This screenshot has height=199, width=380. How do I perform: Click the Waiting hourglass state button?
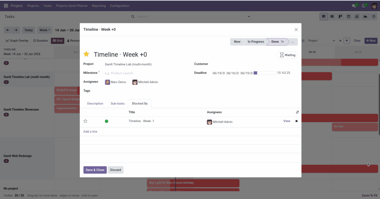tap(287, 55)
